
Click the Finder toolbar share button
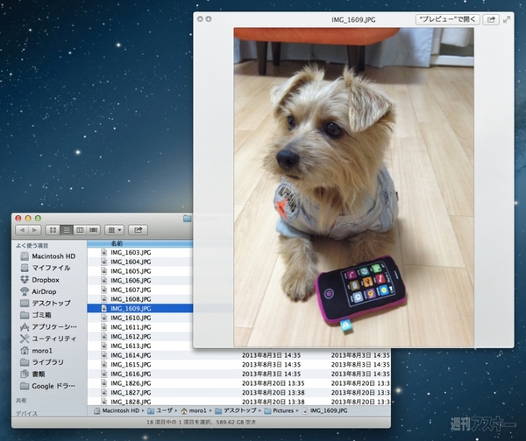click(138, 229)
